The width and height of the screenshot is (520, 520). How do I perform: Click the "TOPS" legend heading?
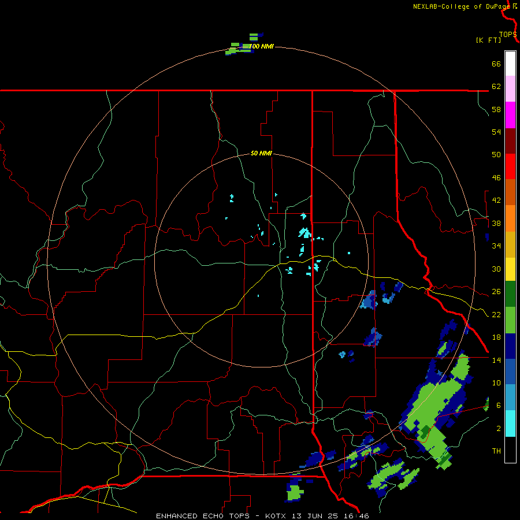[508, 35]
